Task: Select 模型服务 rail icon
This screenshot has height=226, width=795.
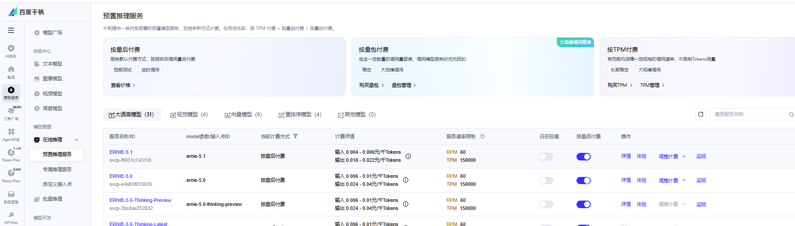Action: (11, 93)
